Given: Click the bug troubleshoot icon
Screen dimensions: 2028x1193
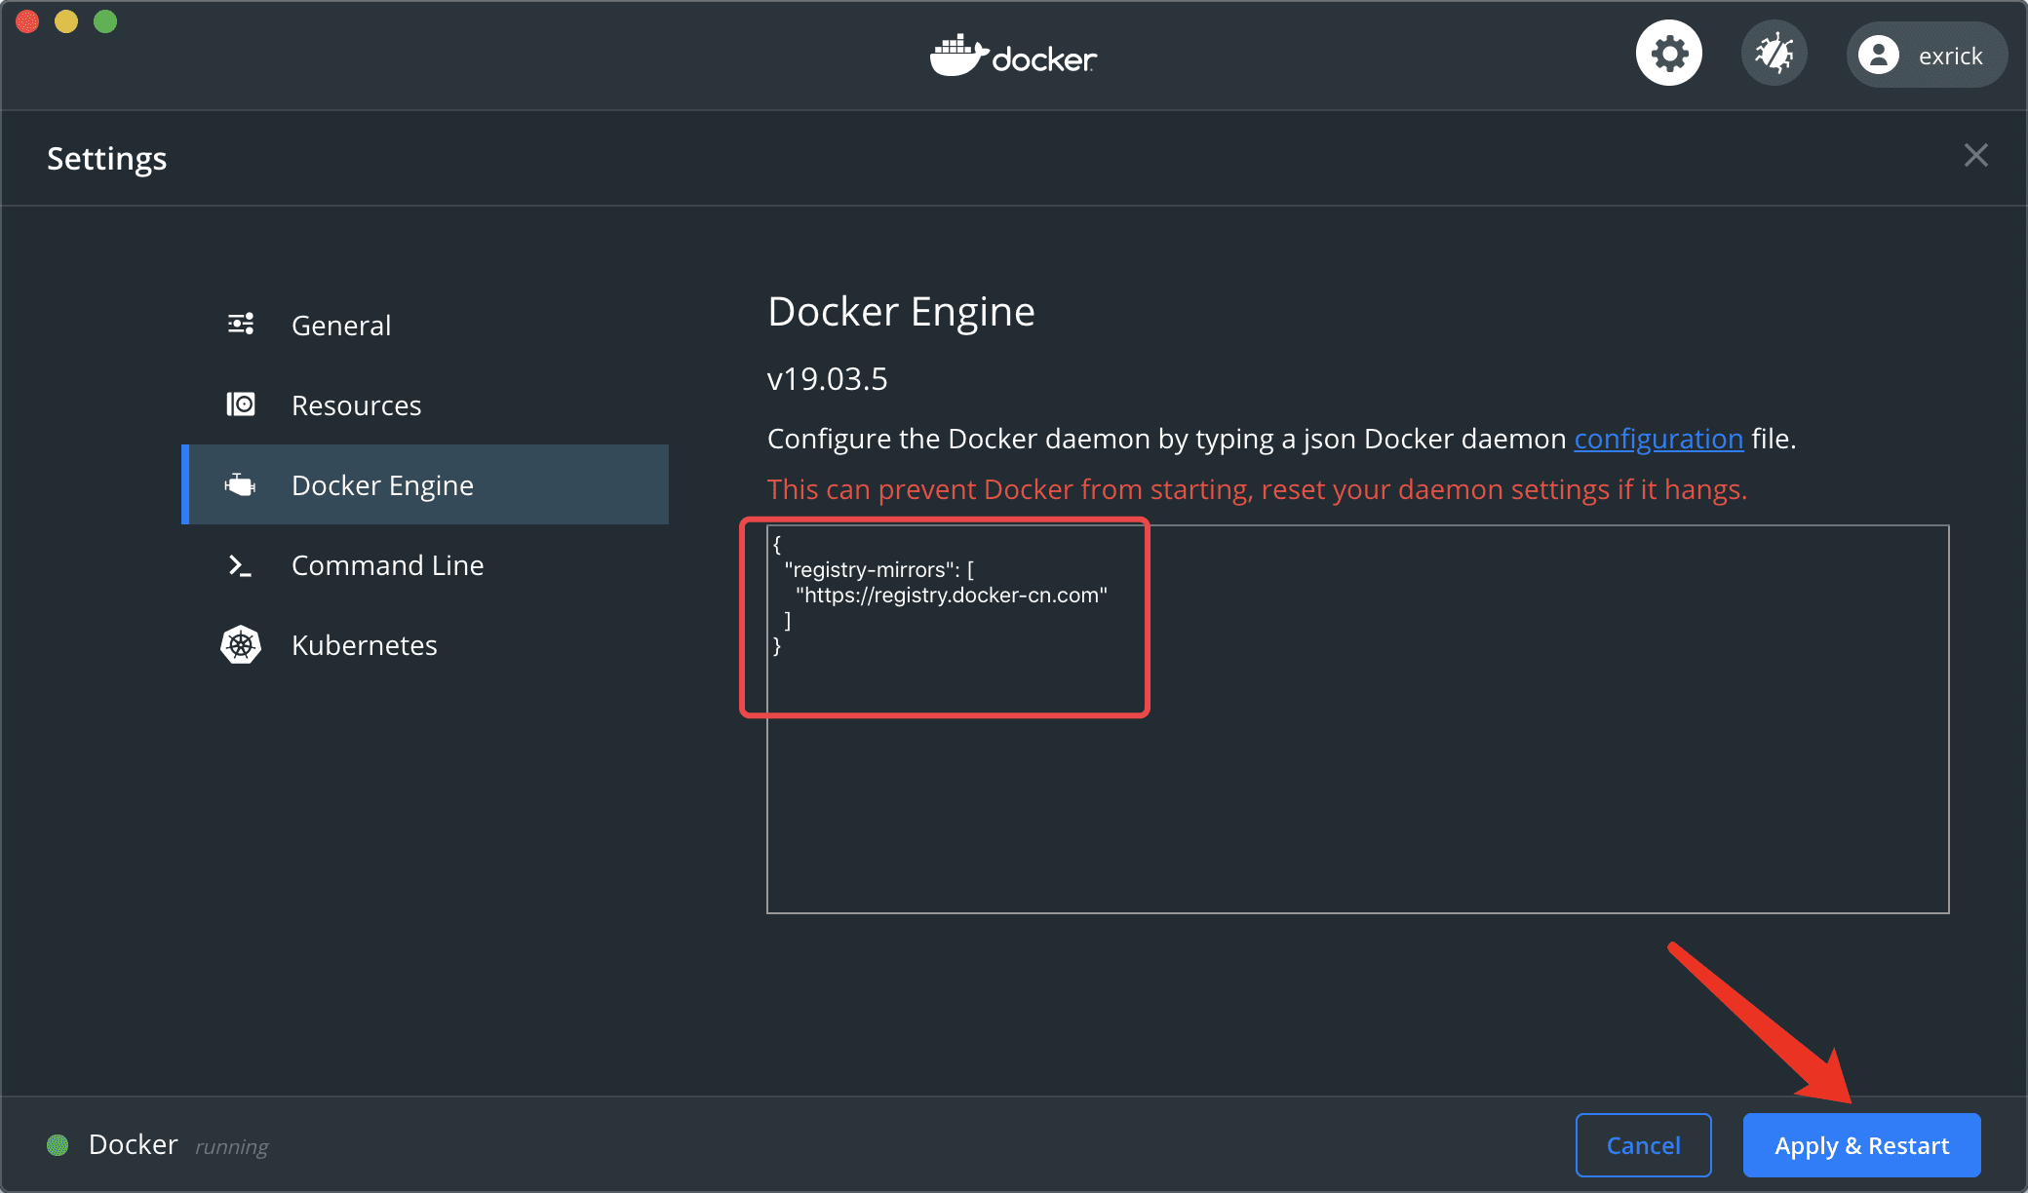Looking at the screenshot, I should (1774, 54).
